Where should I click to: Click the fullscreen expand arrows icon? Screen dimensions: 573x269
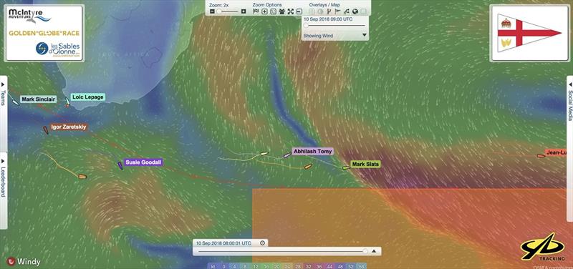tap(291, 11)
